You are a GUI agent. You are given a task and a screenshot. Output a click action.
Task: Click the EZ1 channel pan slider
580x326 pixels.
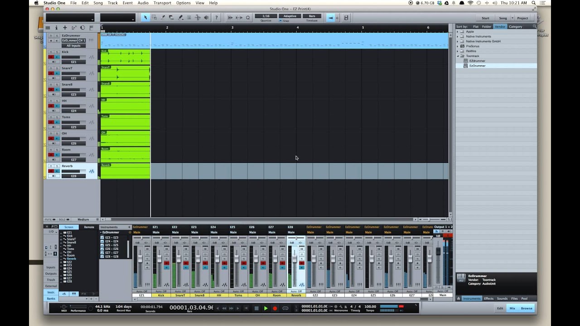point(141,238)
